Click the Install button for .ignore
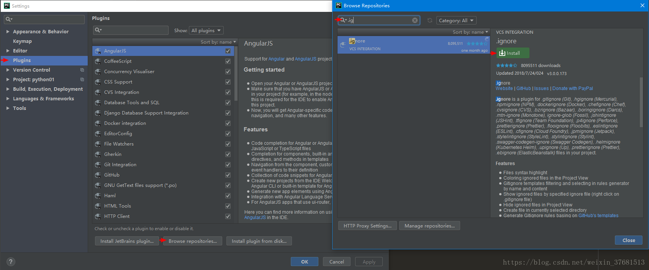This screenshot has height=270, width=649. point(513,53)
